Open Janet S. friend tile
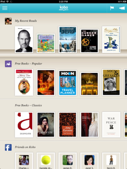 (x=89, y=161)
